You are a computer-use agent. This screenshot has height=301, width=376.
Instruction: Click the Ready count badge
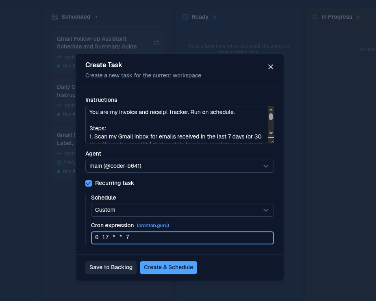point(214,17)
